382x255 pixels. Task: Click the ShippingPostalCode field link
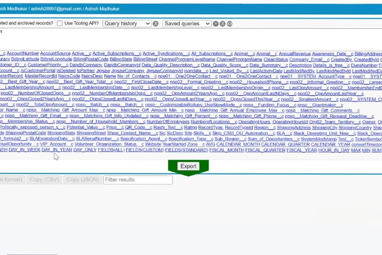26,133
